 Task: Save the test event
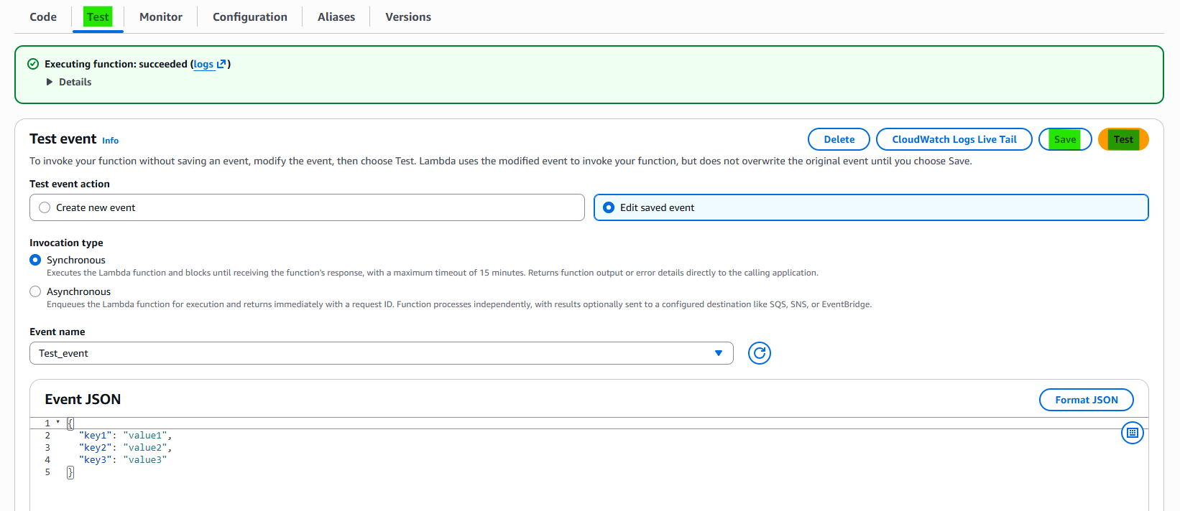click(x=1065, y=139)
